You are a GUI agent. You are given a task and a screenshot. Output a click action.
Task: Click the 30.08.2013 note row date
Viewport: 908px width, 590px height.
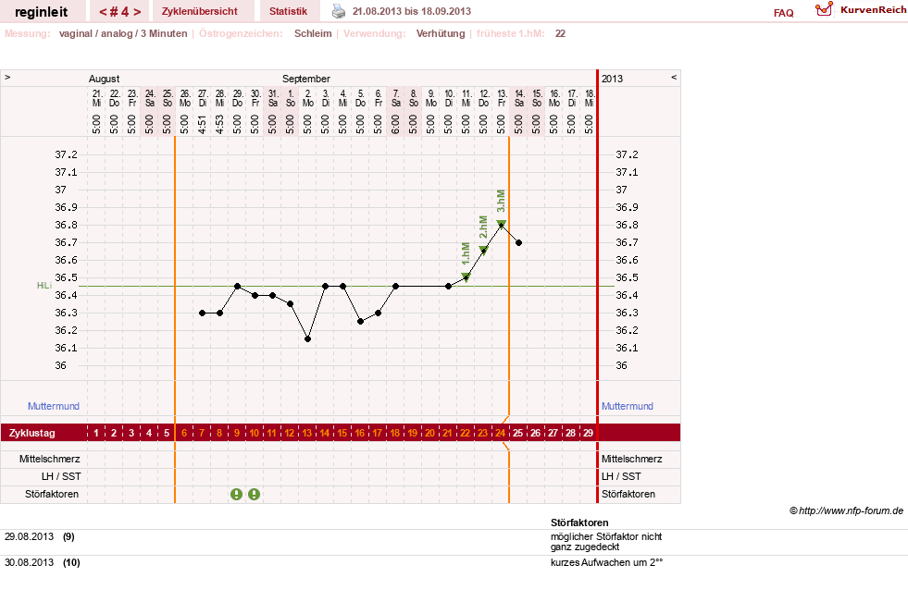(29, 562)
